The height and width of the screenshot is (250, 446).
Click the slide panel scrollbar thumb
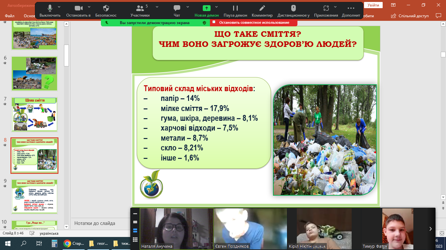coord(67,55)
